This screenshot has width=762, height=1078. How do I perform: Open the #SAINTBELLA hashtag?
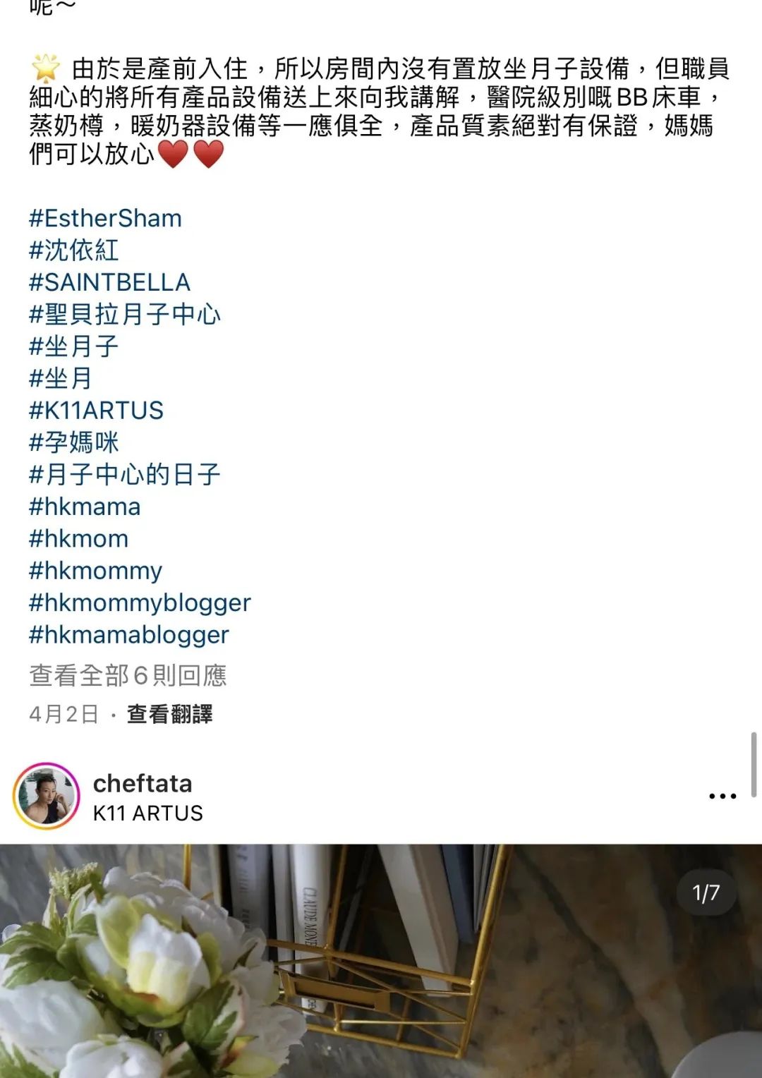pyautogui.click(x=109, y=282)
